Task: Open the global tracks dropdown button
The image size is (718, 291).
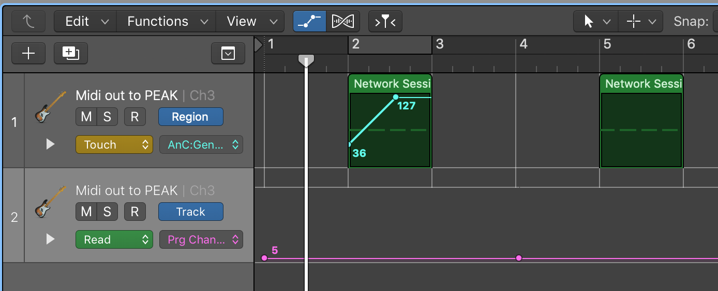Action: coord(228,53)
